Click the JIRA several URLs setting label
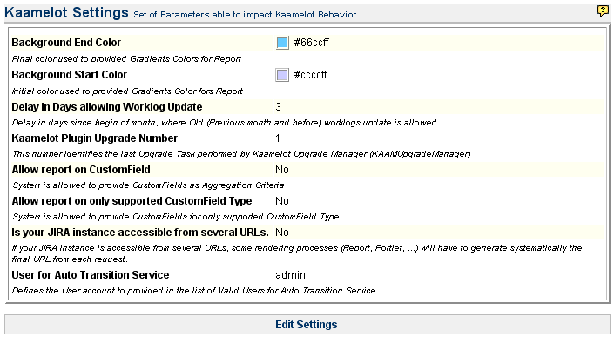 click(140, 233)
